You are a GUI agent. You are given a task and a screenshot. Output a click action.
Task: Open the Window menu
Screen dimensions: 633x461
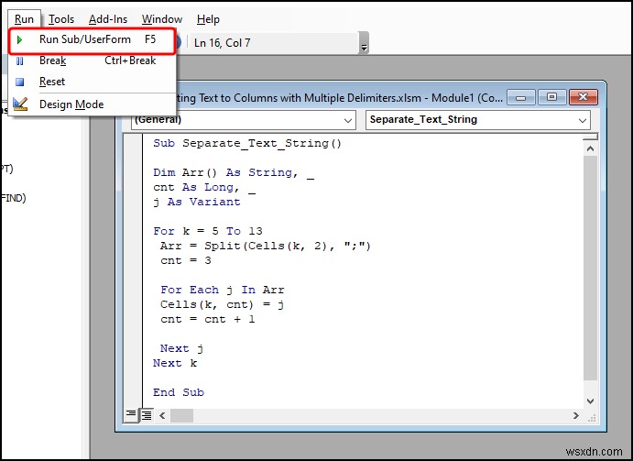point(162,19)
